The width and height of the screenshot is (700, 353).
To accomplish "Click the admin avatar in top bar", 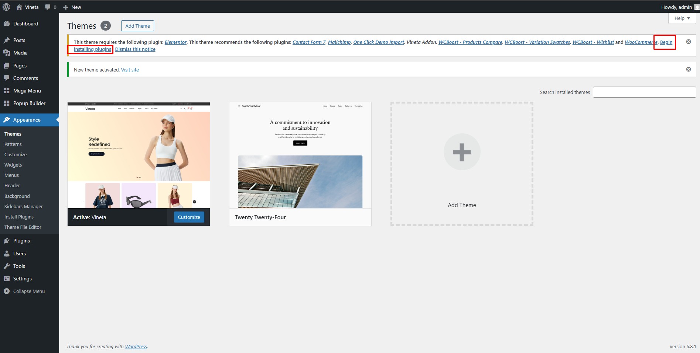I will coord(697,7).
